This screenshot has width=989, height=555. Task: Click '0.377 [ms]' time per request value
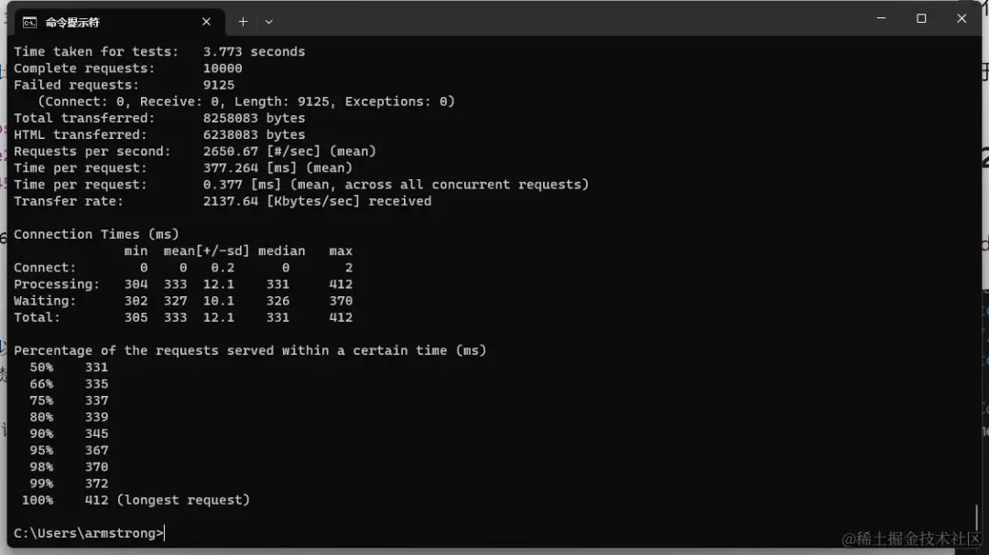tap(242, 185)
